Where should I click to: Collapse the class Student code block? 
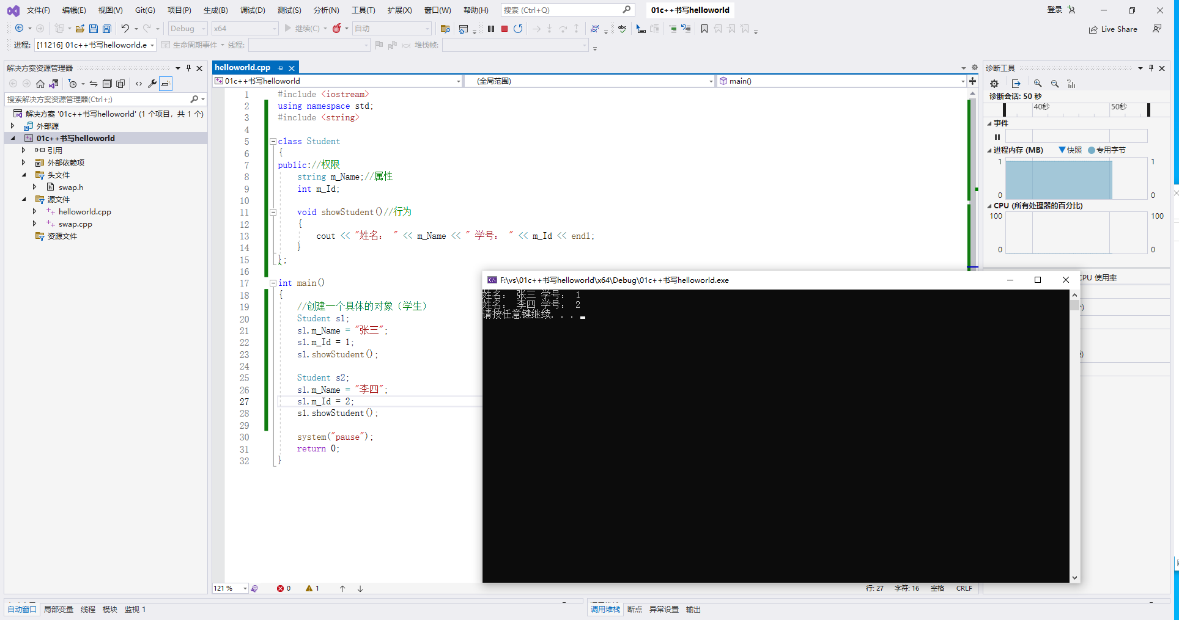pos(273,141)
